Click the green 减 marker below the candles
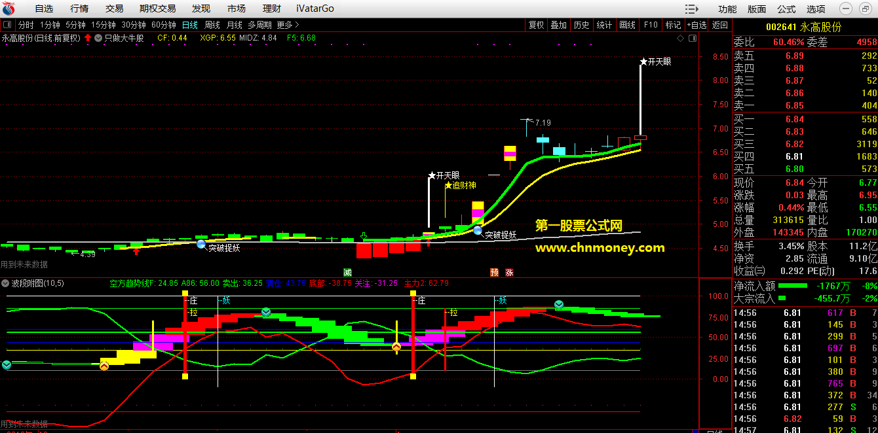This screenshot has width=878, height=433. tap(347, 272)
